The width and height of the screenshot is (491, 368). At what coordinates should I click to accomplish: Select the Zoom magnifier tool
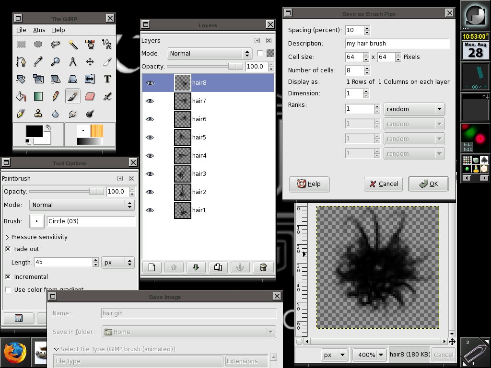point(56,62)
